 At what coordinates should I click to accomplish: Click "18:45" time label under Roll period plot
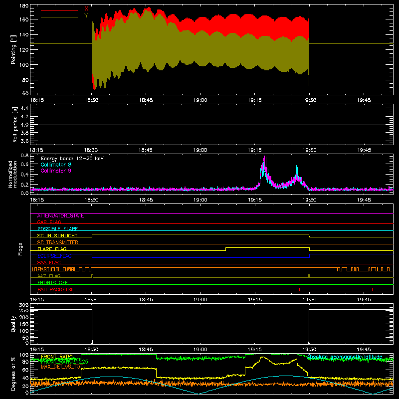coord(146,150)
